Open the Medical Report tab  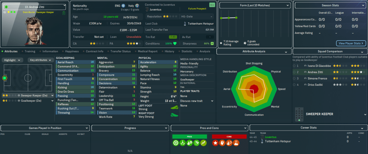click(147, 51)
